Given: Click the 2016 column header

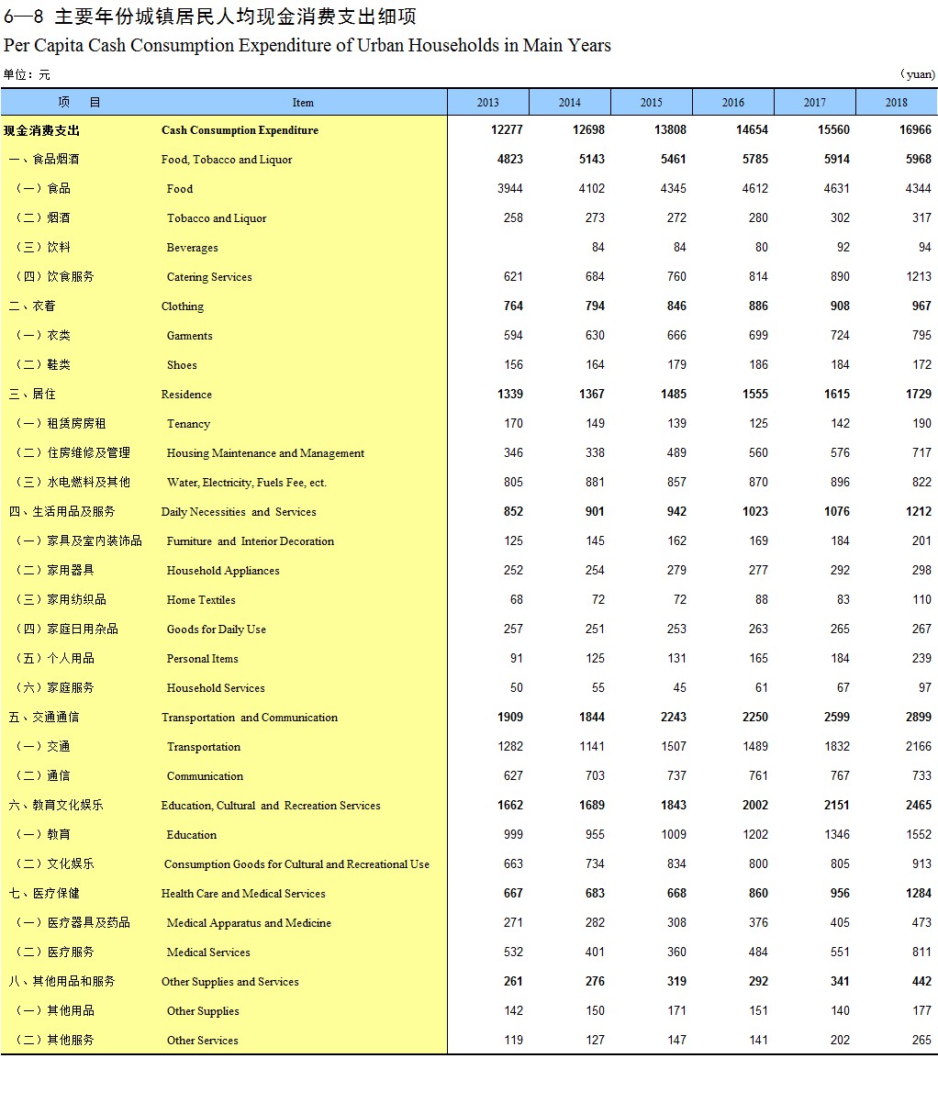Looking at the screenshot, I should pos(733,102).
